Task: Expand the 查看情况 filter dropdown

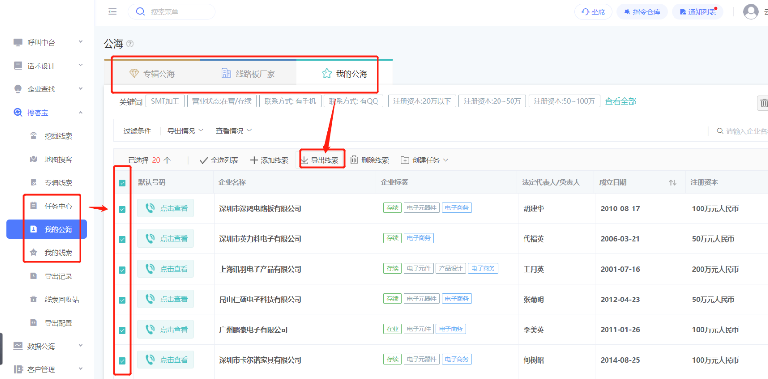Action: pyautogui.click(x=234, y=131)
